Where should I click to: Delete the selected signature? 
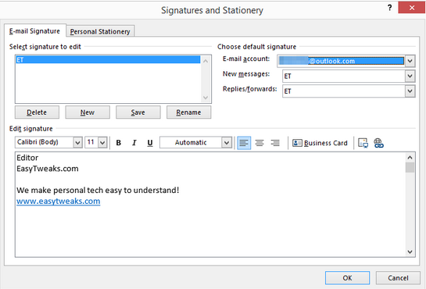point(37,112)
